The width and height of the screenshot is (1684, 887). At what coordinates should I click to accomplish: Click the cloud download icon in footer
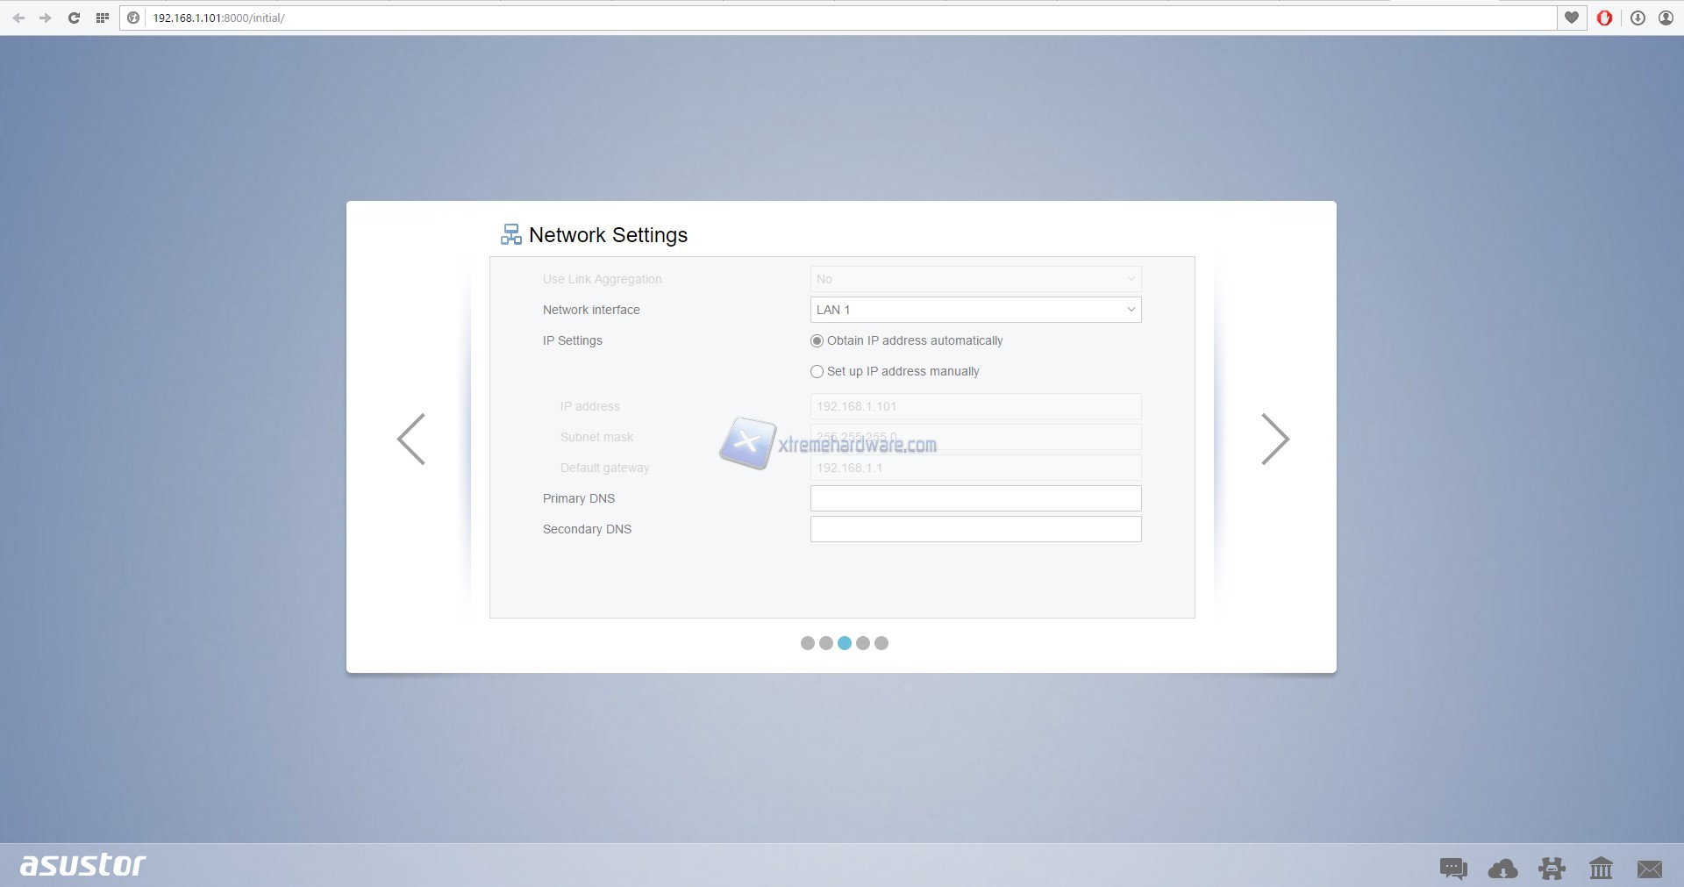click(1502, 869)
